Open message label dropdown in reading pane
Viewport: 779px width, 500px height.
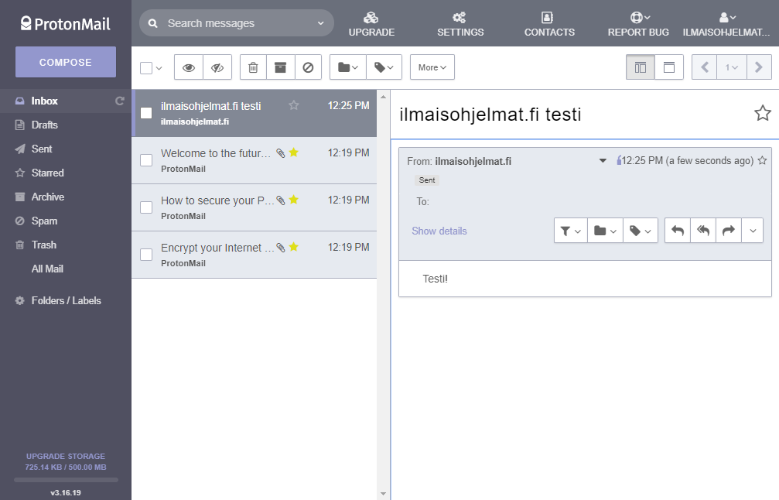click(641, 231)
